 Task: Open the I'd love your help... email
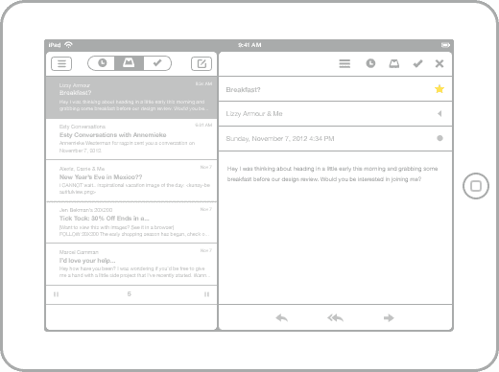coord(131,264)
